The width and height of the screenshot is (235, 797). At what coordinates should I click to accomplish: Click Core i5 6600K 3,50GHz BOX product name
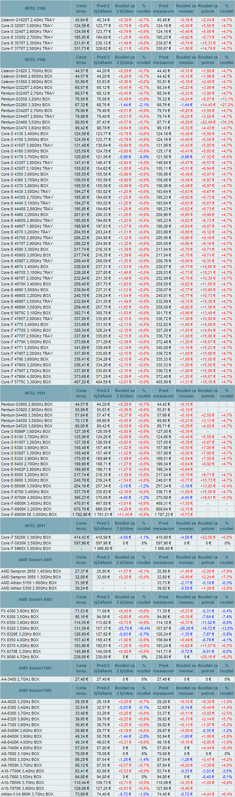click(x=26, y=486)
